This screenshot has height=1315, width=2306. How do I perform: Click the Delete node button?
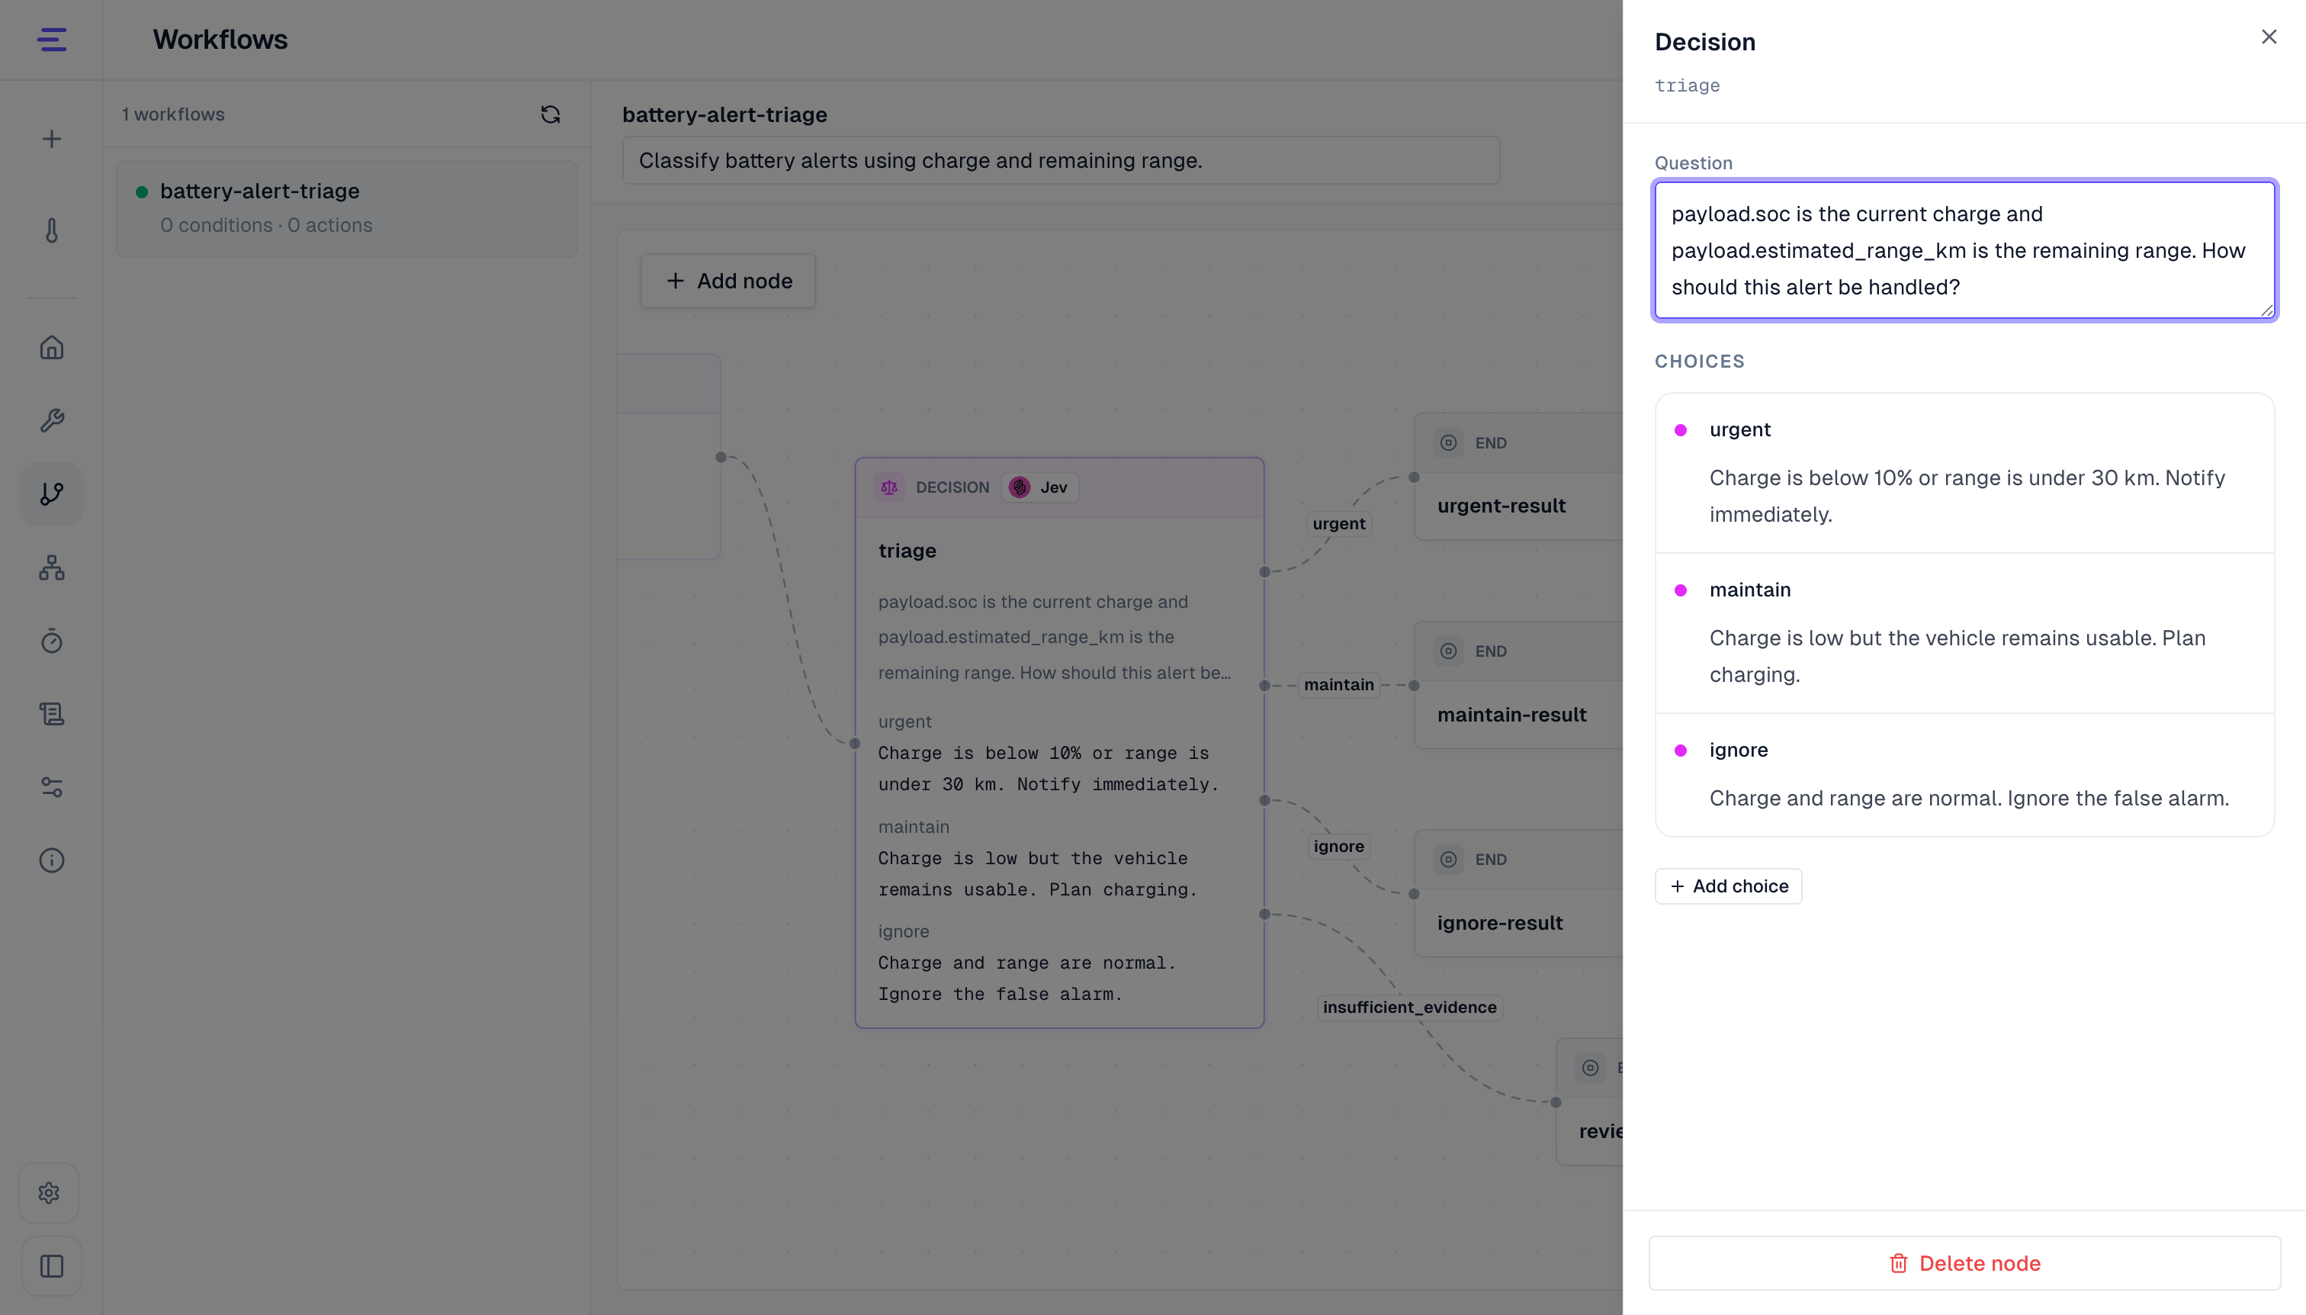(x=1964, y=1264)
